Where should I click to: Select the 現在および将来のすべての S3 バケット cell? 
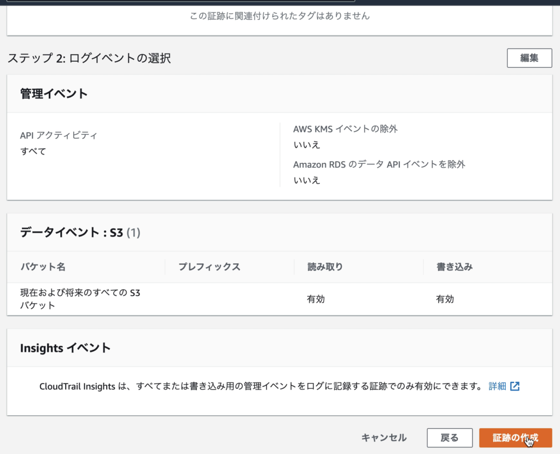click(x=80, y=299)
